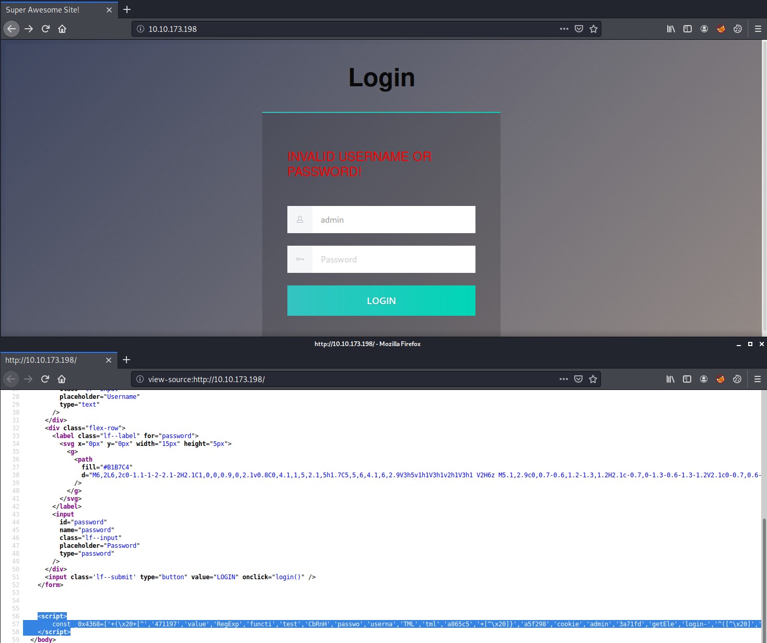The image size is (767, 643).
Task: Open new tab in top Firefox window
Action: [x=127, y=9]
